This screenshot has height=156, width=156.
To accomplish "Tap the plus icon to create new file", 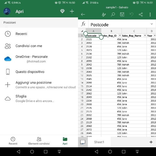I will (x=72, y=11).
